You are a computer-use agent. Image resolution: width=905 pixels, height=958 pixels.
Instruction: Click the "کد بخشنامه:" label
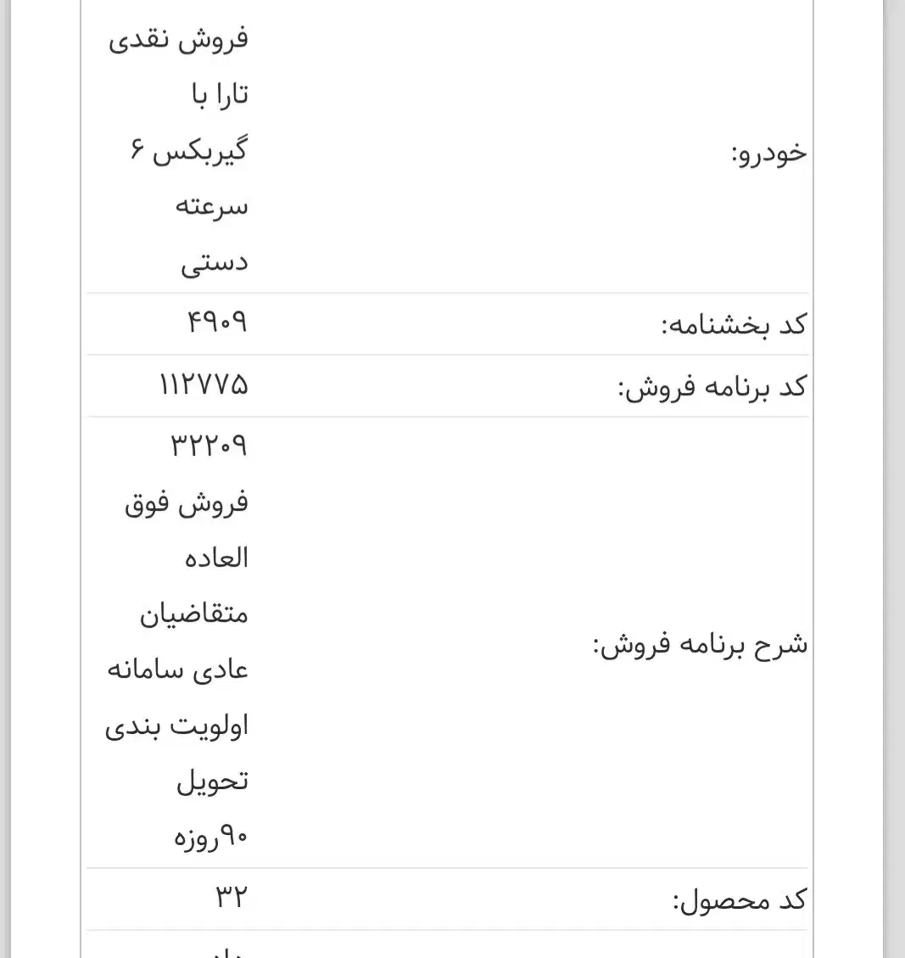click(x=734, y=325)
